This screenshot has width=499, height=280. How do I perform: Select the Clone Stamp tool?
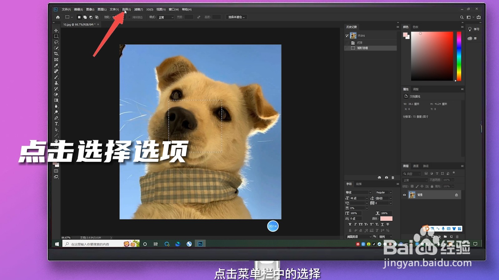point(56,83)
